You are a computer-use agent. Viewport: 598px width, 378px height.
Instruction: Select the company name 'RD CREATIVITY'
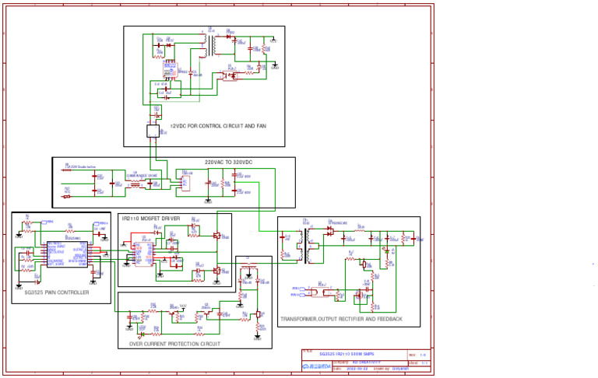(x=366, y=362)
